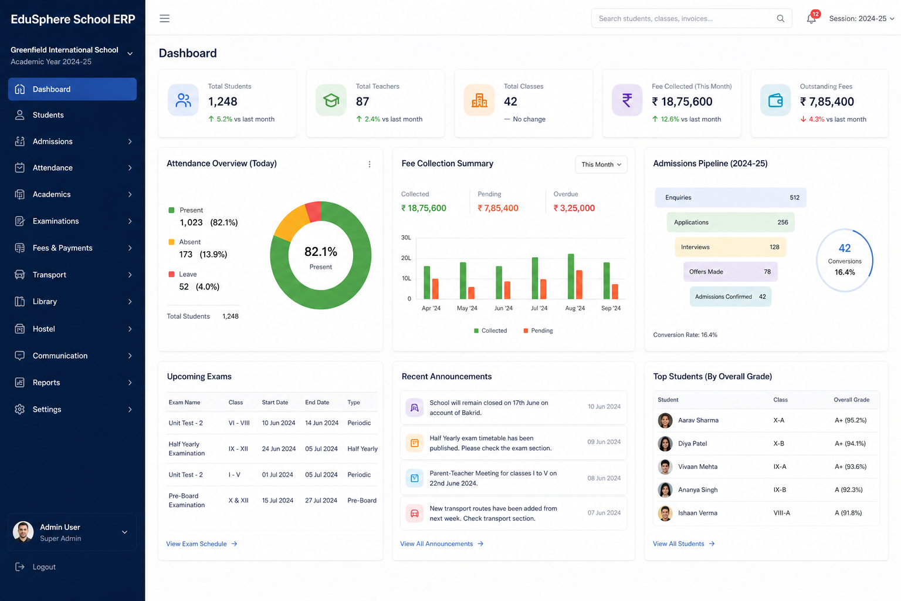Screen dimensions: 901x601
Task: Click Pre-Board Examination exam name
Action: tap(187, 501)
